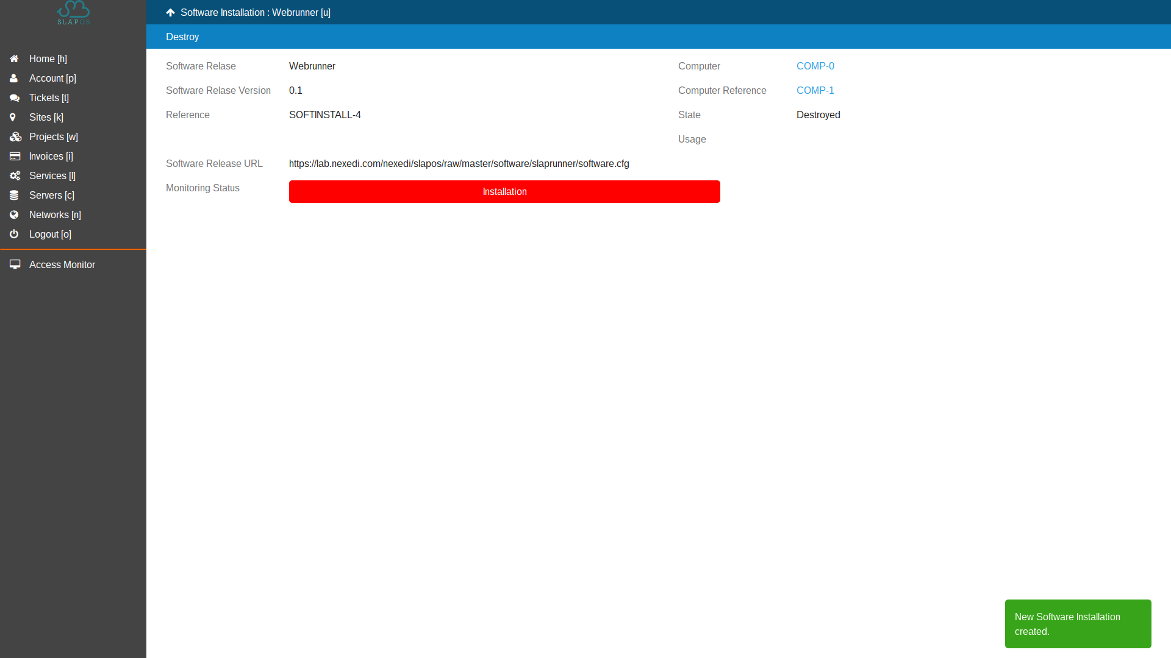Image resolution: width=1171 pixels, height=658 pixels.
Task: Click the Home house icon
Action: (x=14, y=58)
